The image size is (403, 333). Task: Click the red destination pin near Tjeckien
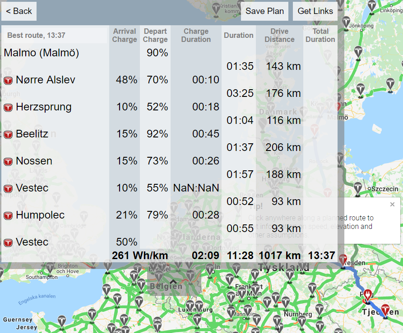tap(385, 311)
